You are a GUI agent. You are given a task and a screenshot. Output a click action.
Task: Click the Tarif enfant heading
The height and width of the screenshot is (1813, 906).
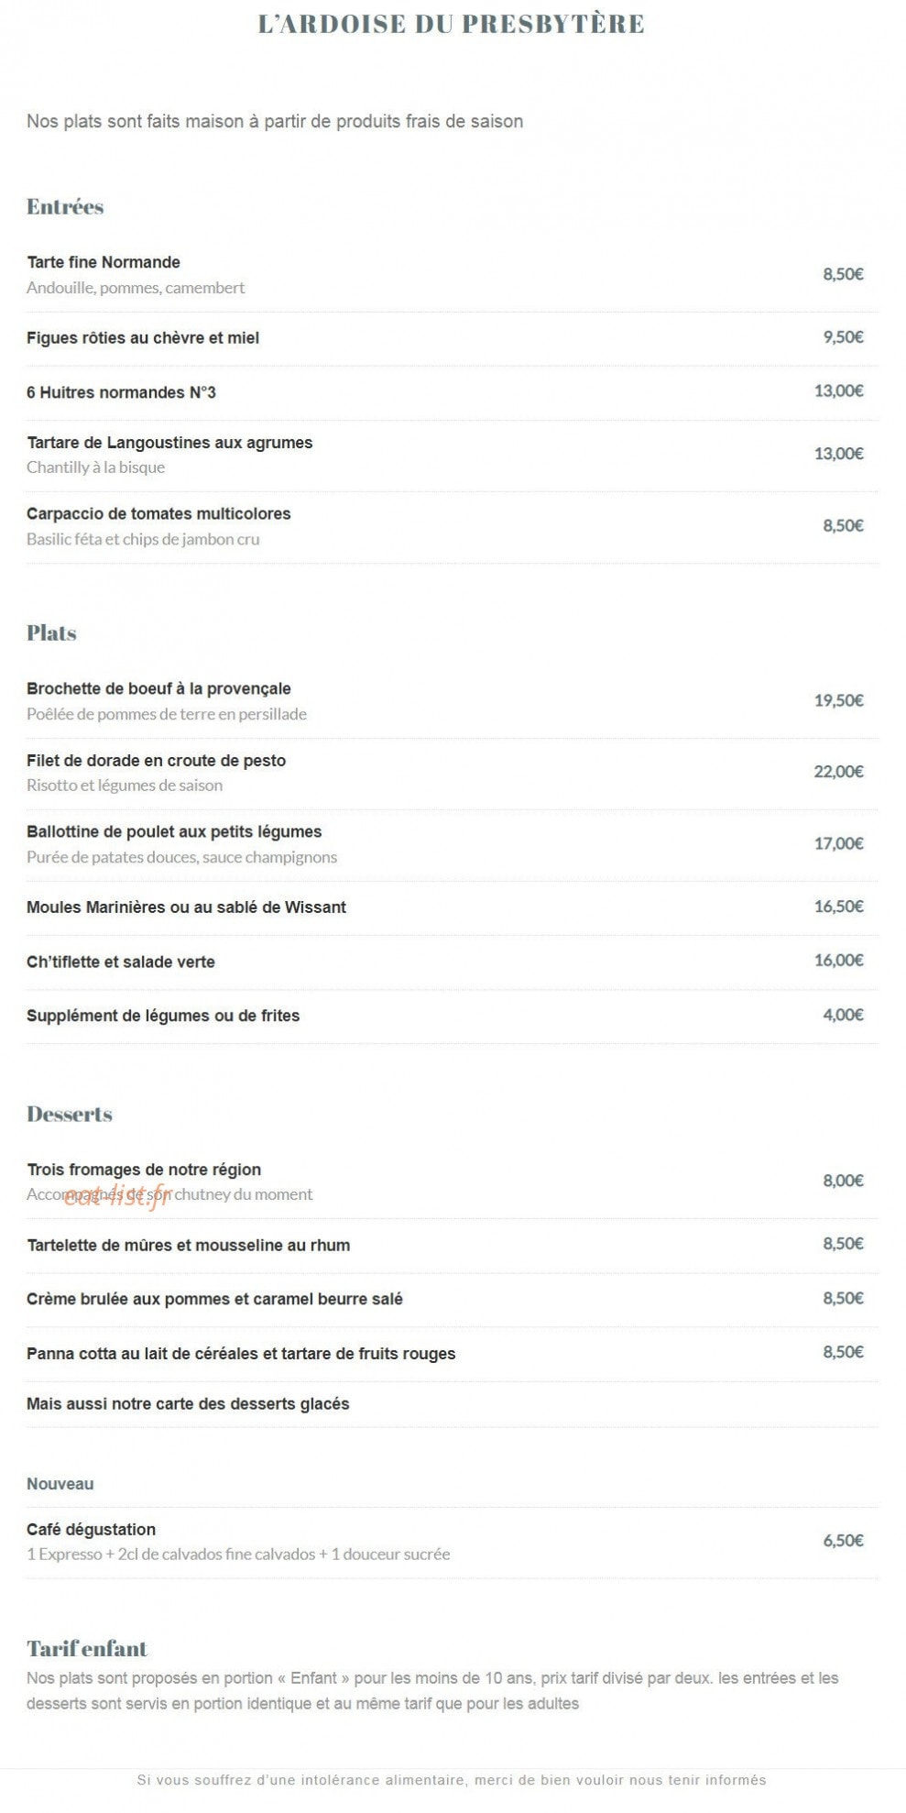point(87,1649)
